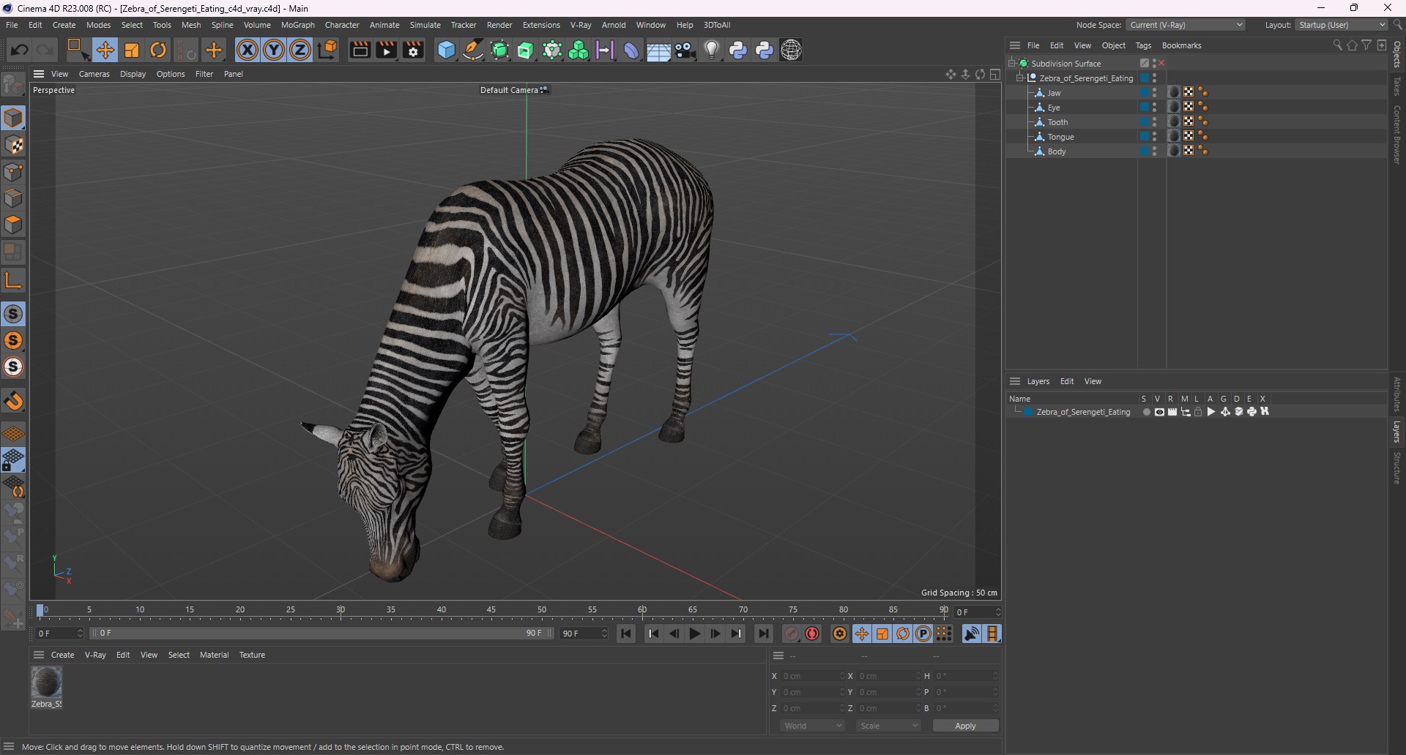Open the Simulate menu

425,25
